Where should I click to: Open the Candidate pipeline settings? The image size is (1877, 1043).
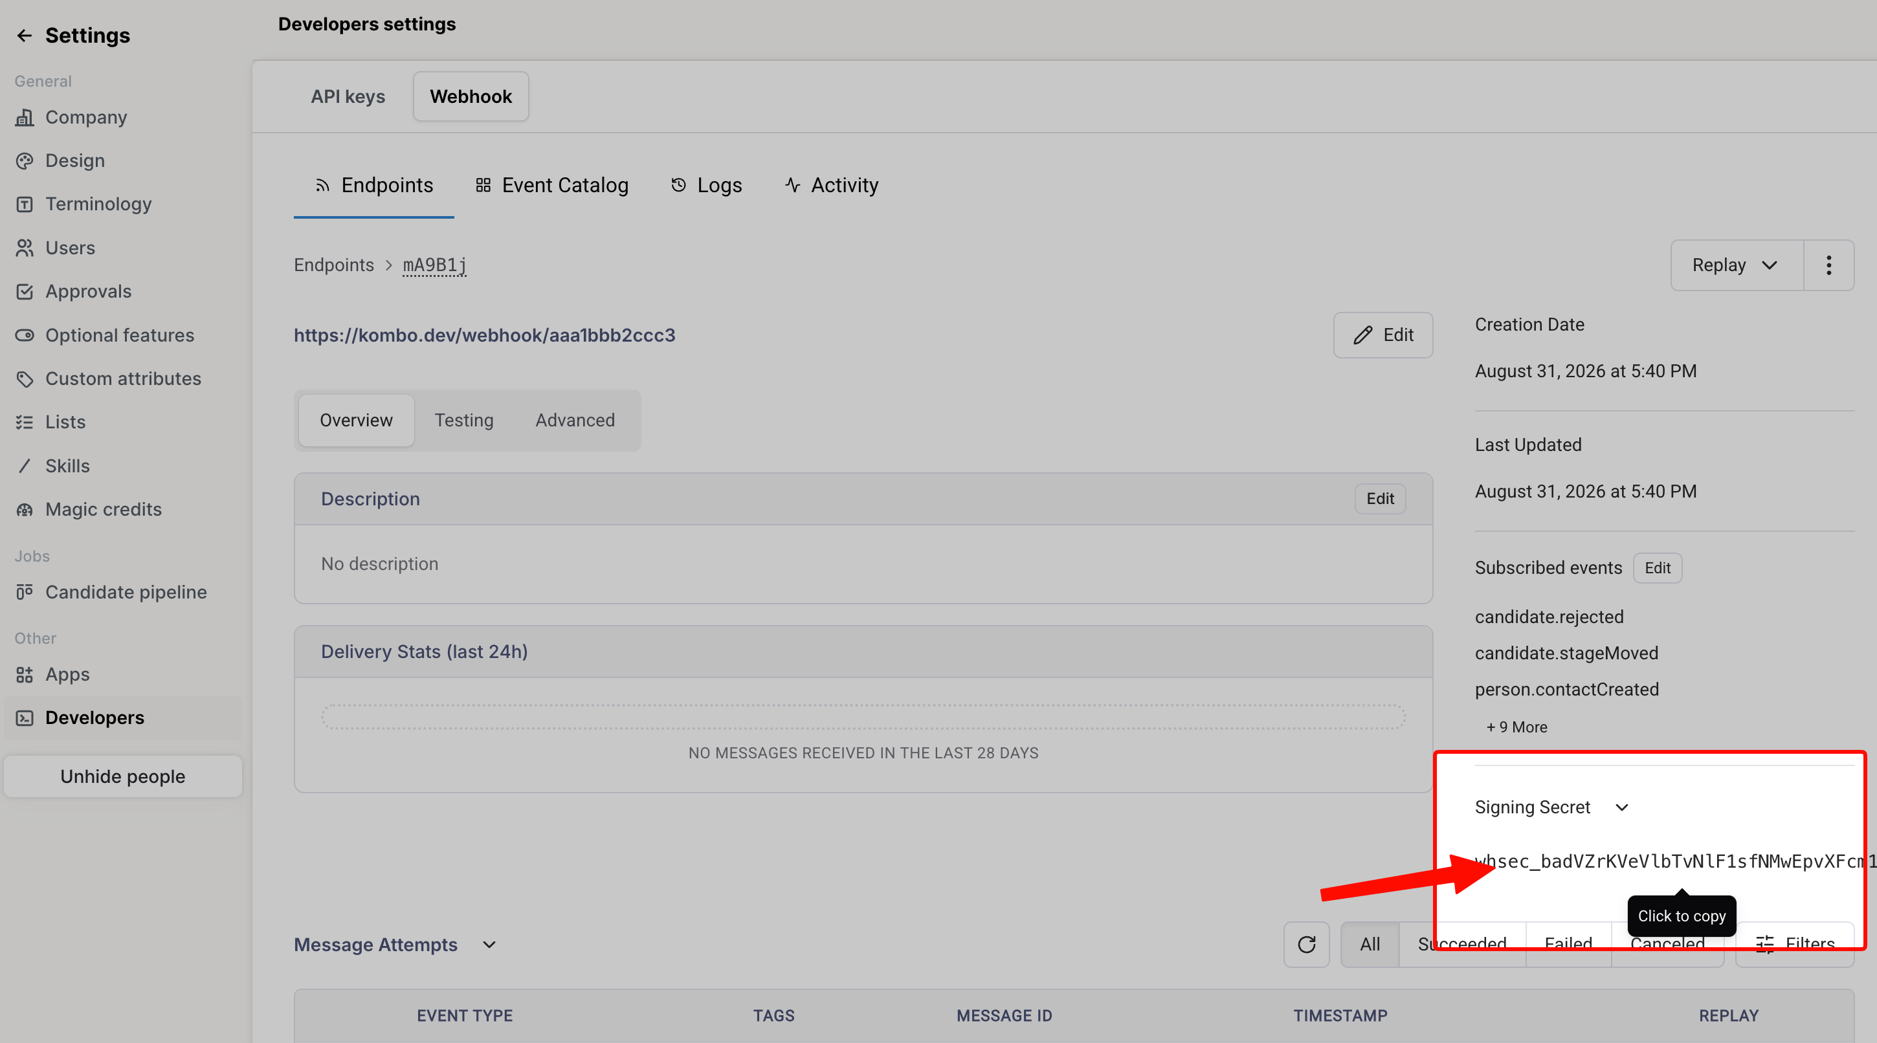point(126,592)
